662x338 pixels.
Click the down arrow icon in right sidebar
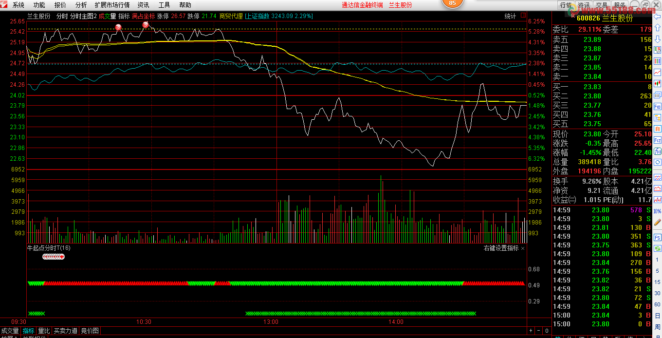coord(657,38)
